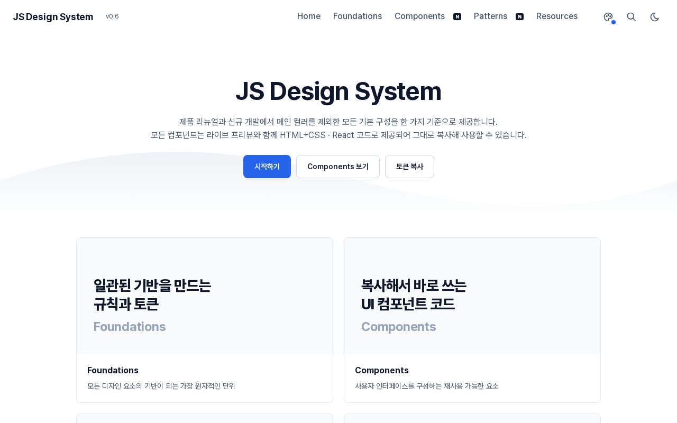The width and height of the screenshot is (677, 423).
Task: Open the Patterns nav item
Action: 490,16
